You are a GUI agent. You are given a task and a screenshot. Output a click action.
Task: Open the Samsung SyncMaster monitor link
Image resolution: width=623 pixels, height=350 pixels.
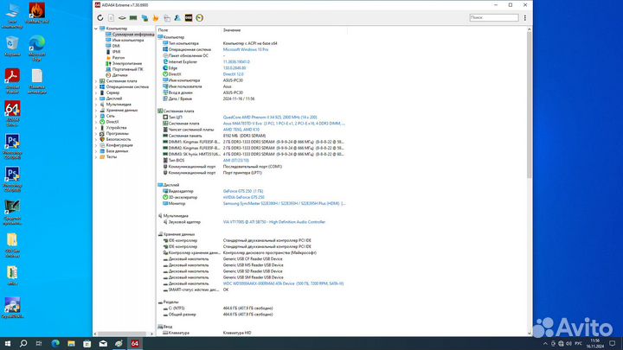point(284,203)
